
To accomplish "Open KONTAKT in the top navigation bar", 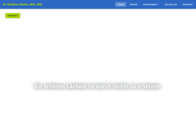I will (188, 4).
